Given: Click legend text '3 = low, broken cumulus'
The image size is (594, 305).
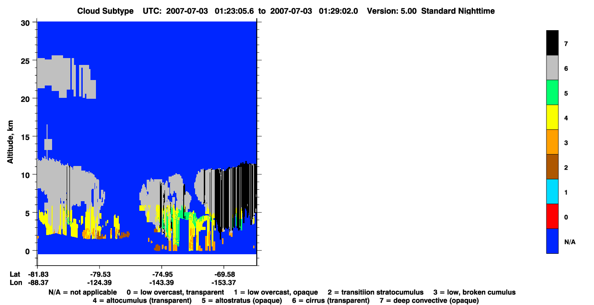Looking at the screenshot, I should [x=474, y=292].
